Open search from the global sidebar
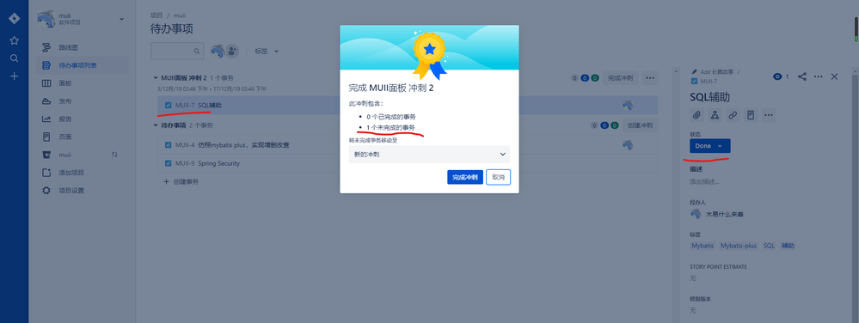The width and height of the screenshot is (859, 323). (15, 58)
